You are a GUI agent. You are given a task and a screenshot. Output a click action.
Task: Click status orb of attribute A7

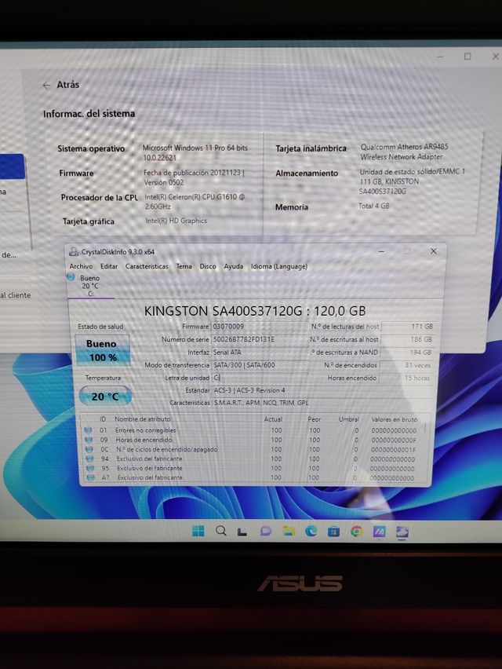90,477
